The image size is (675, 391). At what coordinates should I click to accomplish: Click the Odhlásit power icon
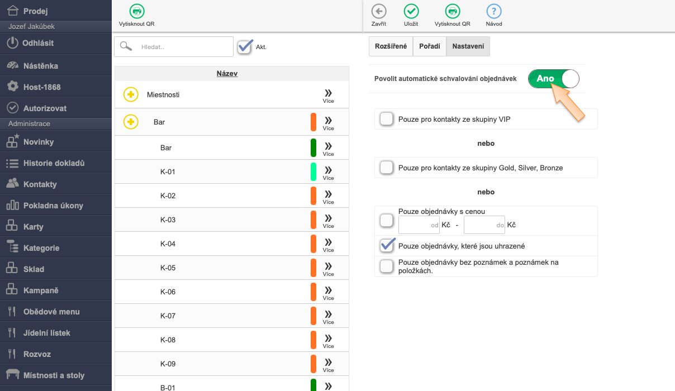click(x=13, y=43)
